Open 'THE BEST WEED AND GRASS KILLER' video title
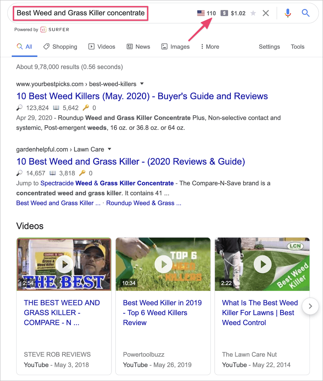Screen dimensions: 323x381 point(62,313)
